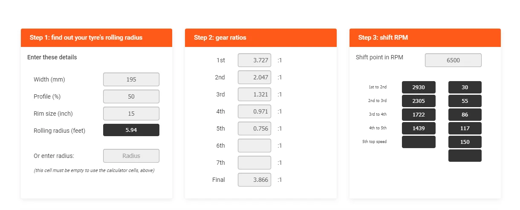The height and width of the screenshot is (210, 520).
Task: Edit the Profile (%) value field
Action: pyautogui.click(x=131, y=96)
